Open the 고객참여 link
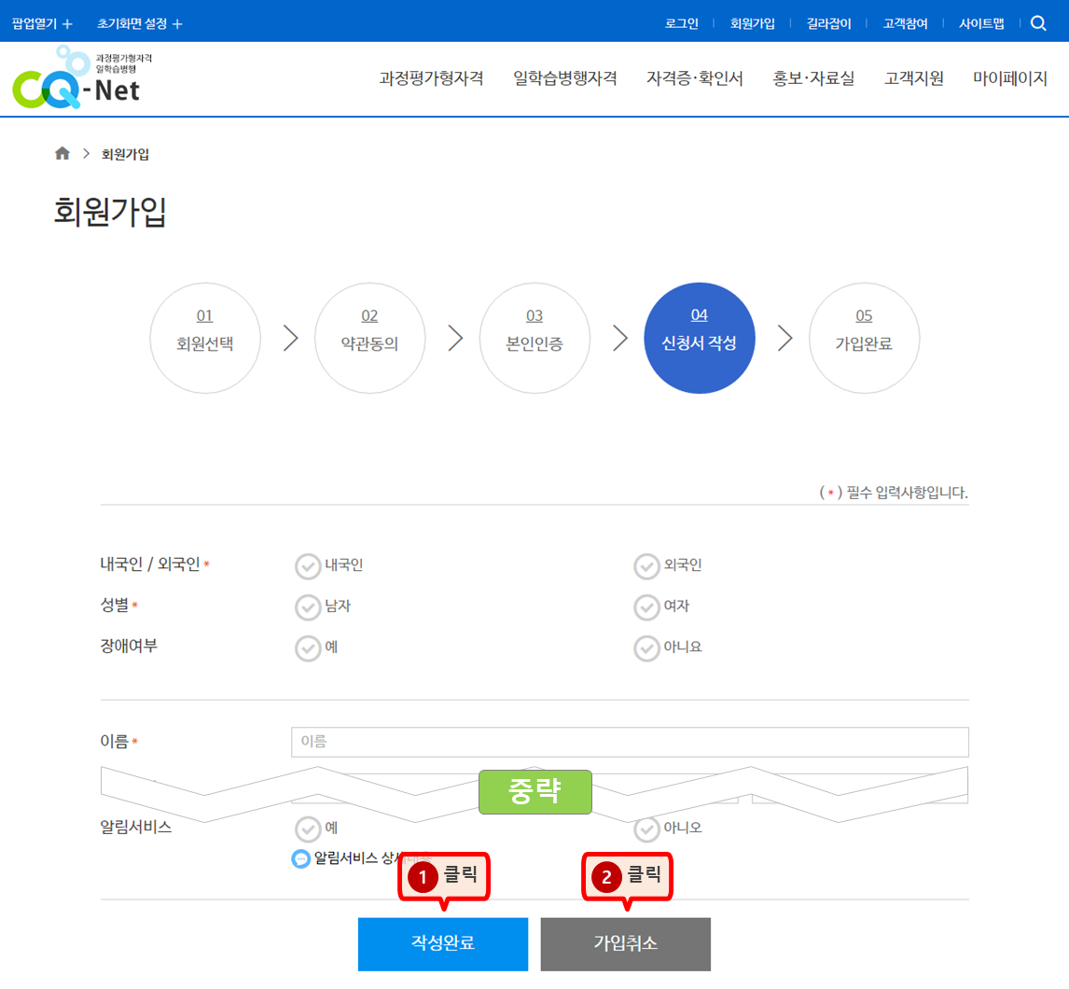This screenshot has width=1069, height=989. coord(906,24)
